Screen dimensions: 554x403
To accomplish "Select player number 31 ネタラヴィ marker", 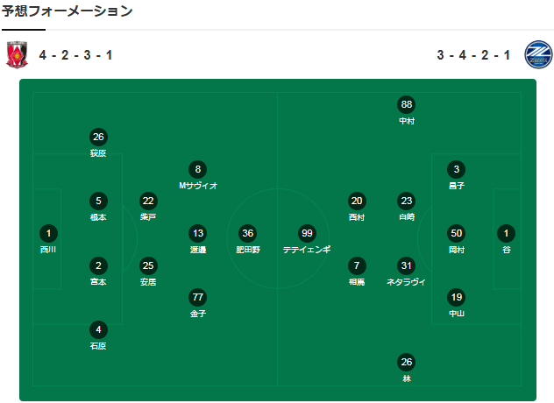I will click(406, 265).
